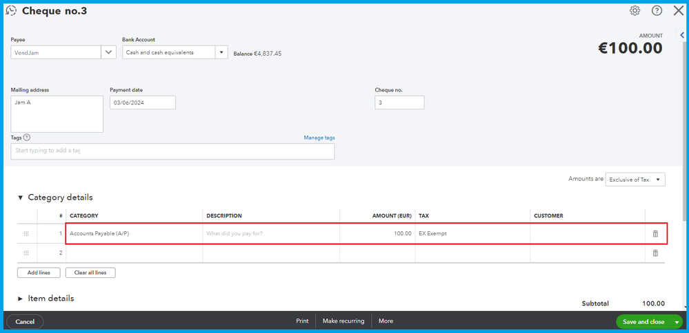Screen dimensions: 689x333
Task: Click the Cancel button
Action: (x=25, y=321)
